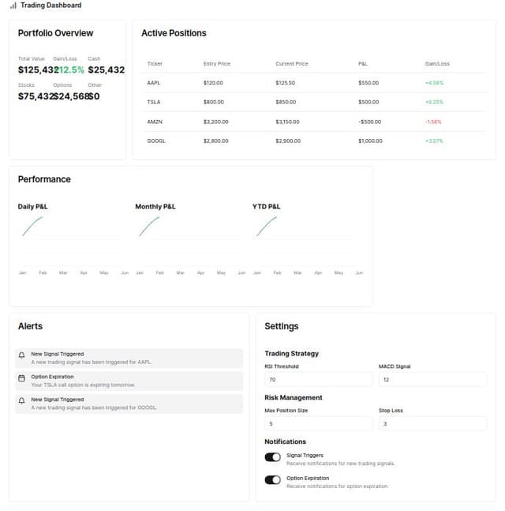Click the YTD P&L chart line
The height and width of the screenshot is (511, 505).
[x=267, y=226]
